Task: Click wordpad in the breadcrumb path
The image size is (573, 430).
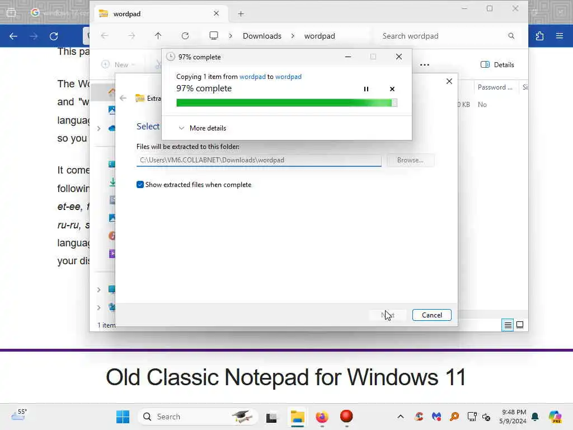Action: (x=320, y=36)
